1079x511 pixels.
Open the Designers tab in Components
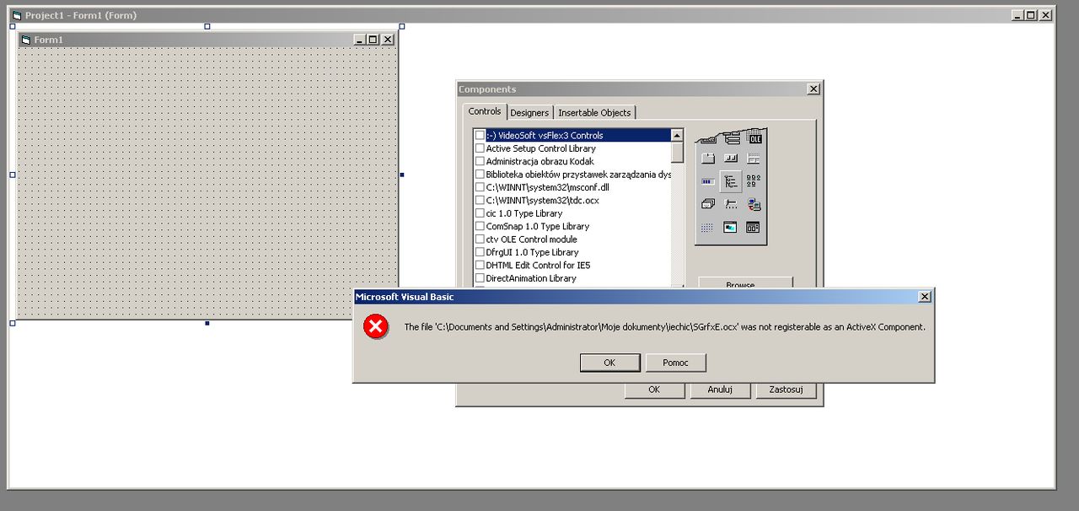coord(529,113)
